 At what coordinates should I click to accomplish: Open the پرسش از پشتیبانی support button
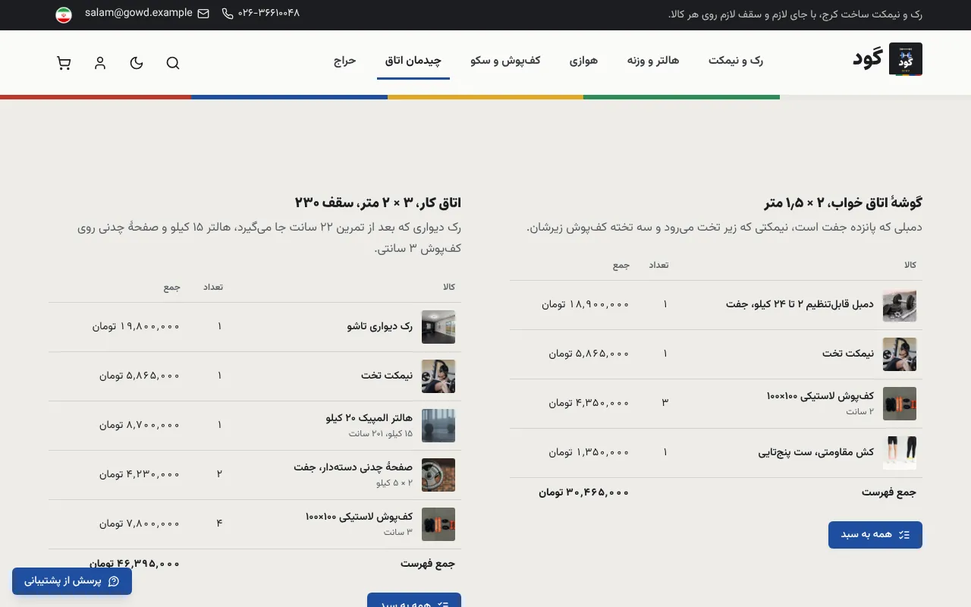pyautogui.click(x=72, y=581)
